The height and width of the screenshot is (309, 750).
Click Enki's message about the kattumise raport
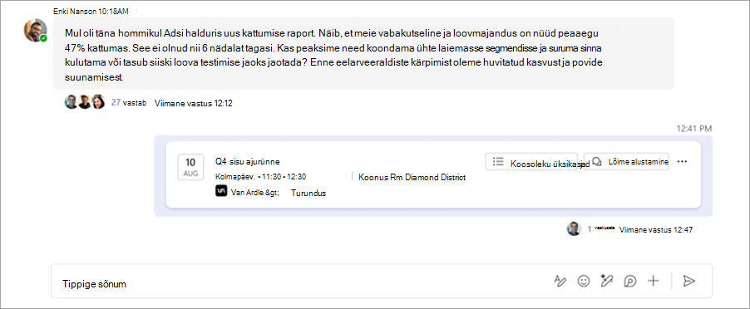coord(363,54)
